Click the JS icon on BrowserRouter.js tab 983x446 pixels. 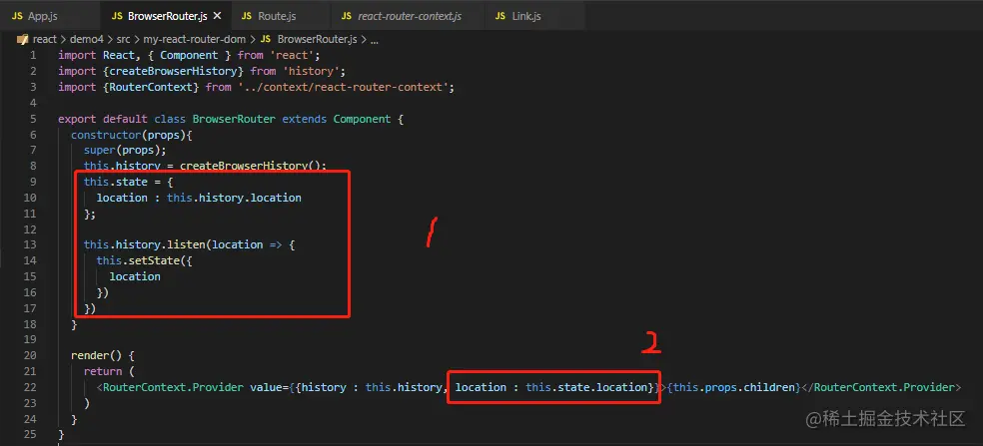click(117, 16)
